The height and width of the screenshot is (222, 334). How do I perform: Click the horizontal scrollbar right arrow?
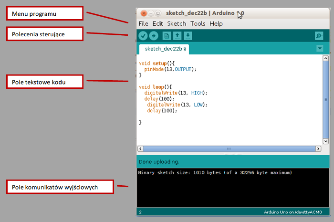318,148
